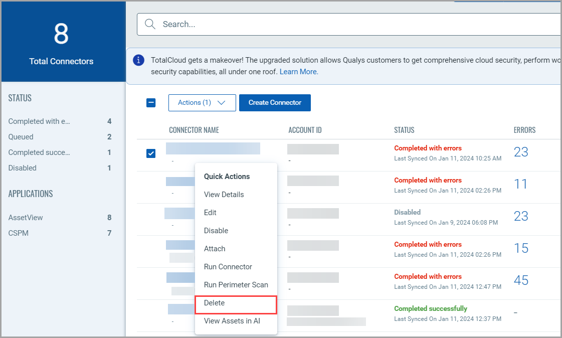Open the Actions (1) dropdown

pyautogui.click(x=202, y=103)
